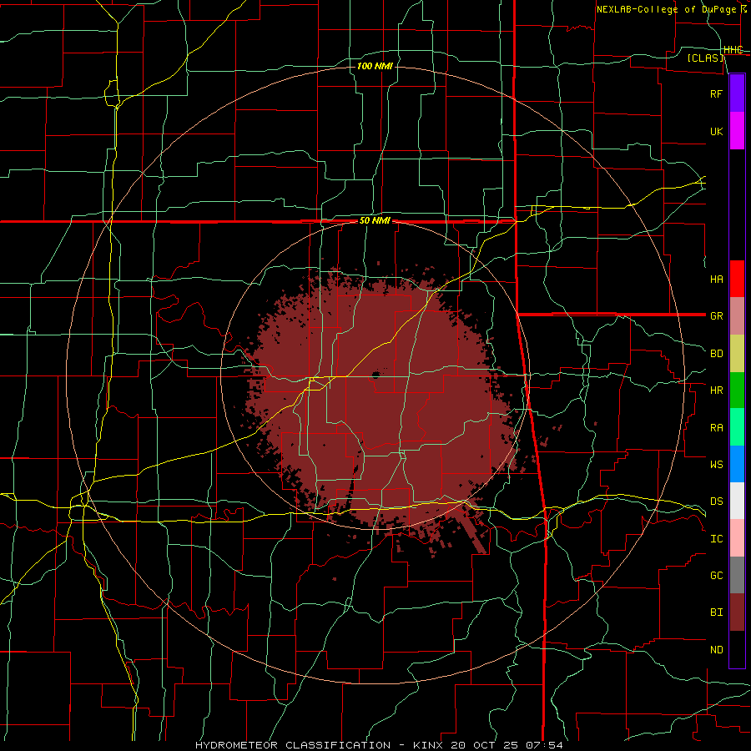The width and height of the screenshot is (751, 751).
Task: Click the 'HR' legend label
Action: 716,391
